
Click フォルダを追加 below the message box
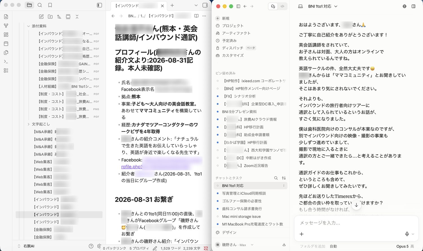click(x=312, y=246)
